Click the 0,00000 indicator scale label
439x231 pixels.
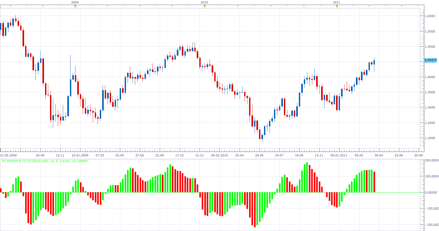tap(431, 192)
